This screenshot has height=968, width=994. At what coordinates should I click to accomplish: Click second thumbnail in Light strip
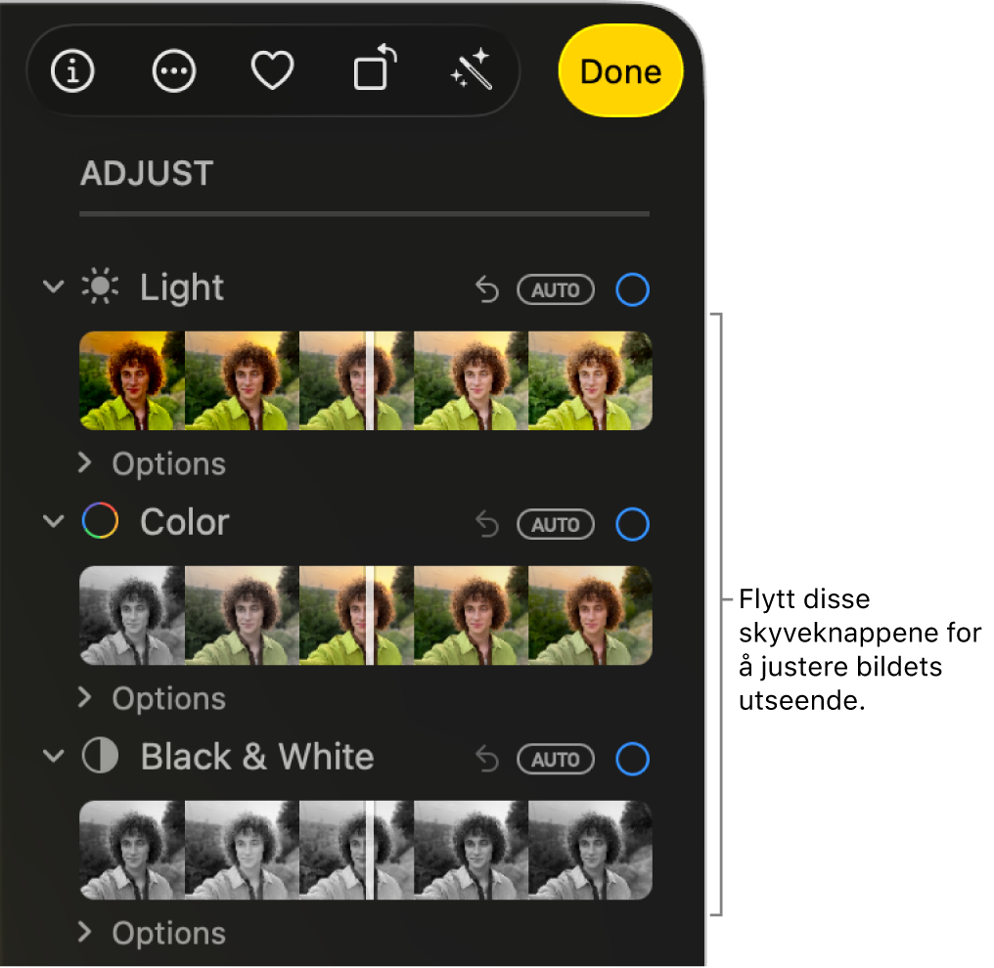(x=242, y=380)
